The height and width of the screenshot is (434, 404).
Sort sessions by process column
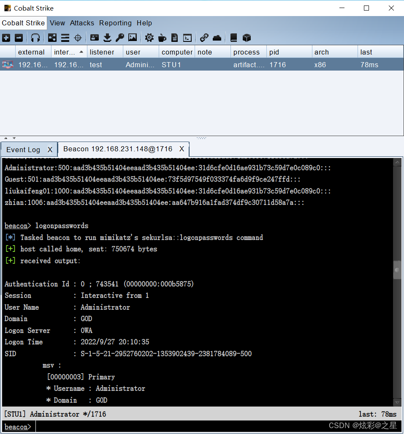[x=248, y=52]
